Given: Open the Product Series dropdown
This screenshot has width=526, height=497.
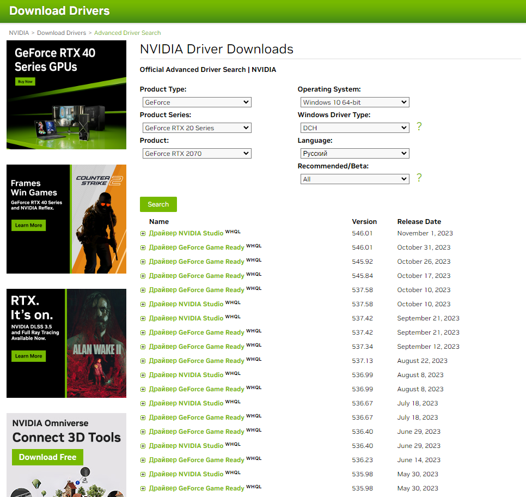Looking at the screenshot, I should tap(196, 128).
